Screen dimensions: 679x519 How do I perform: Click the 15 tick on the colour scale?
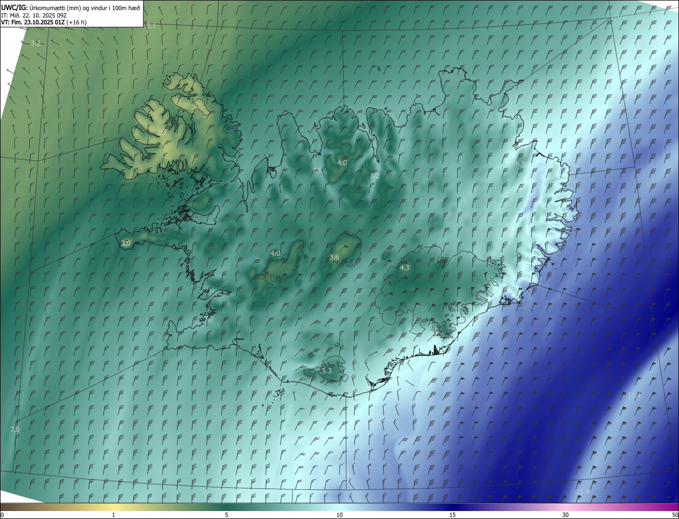click(452, 515)
